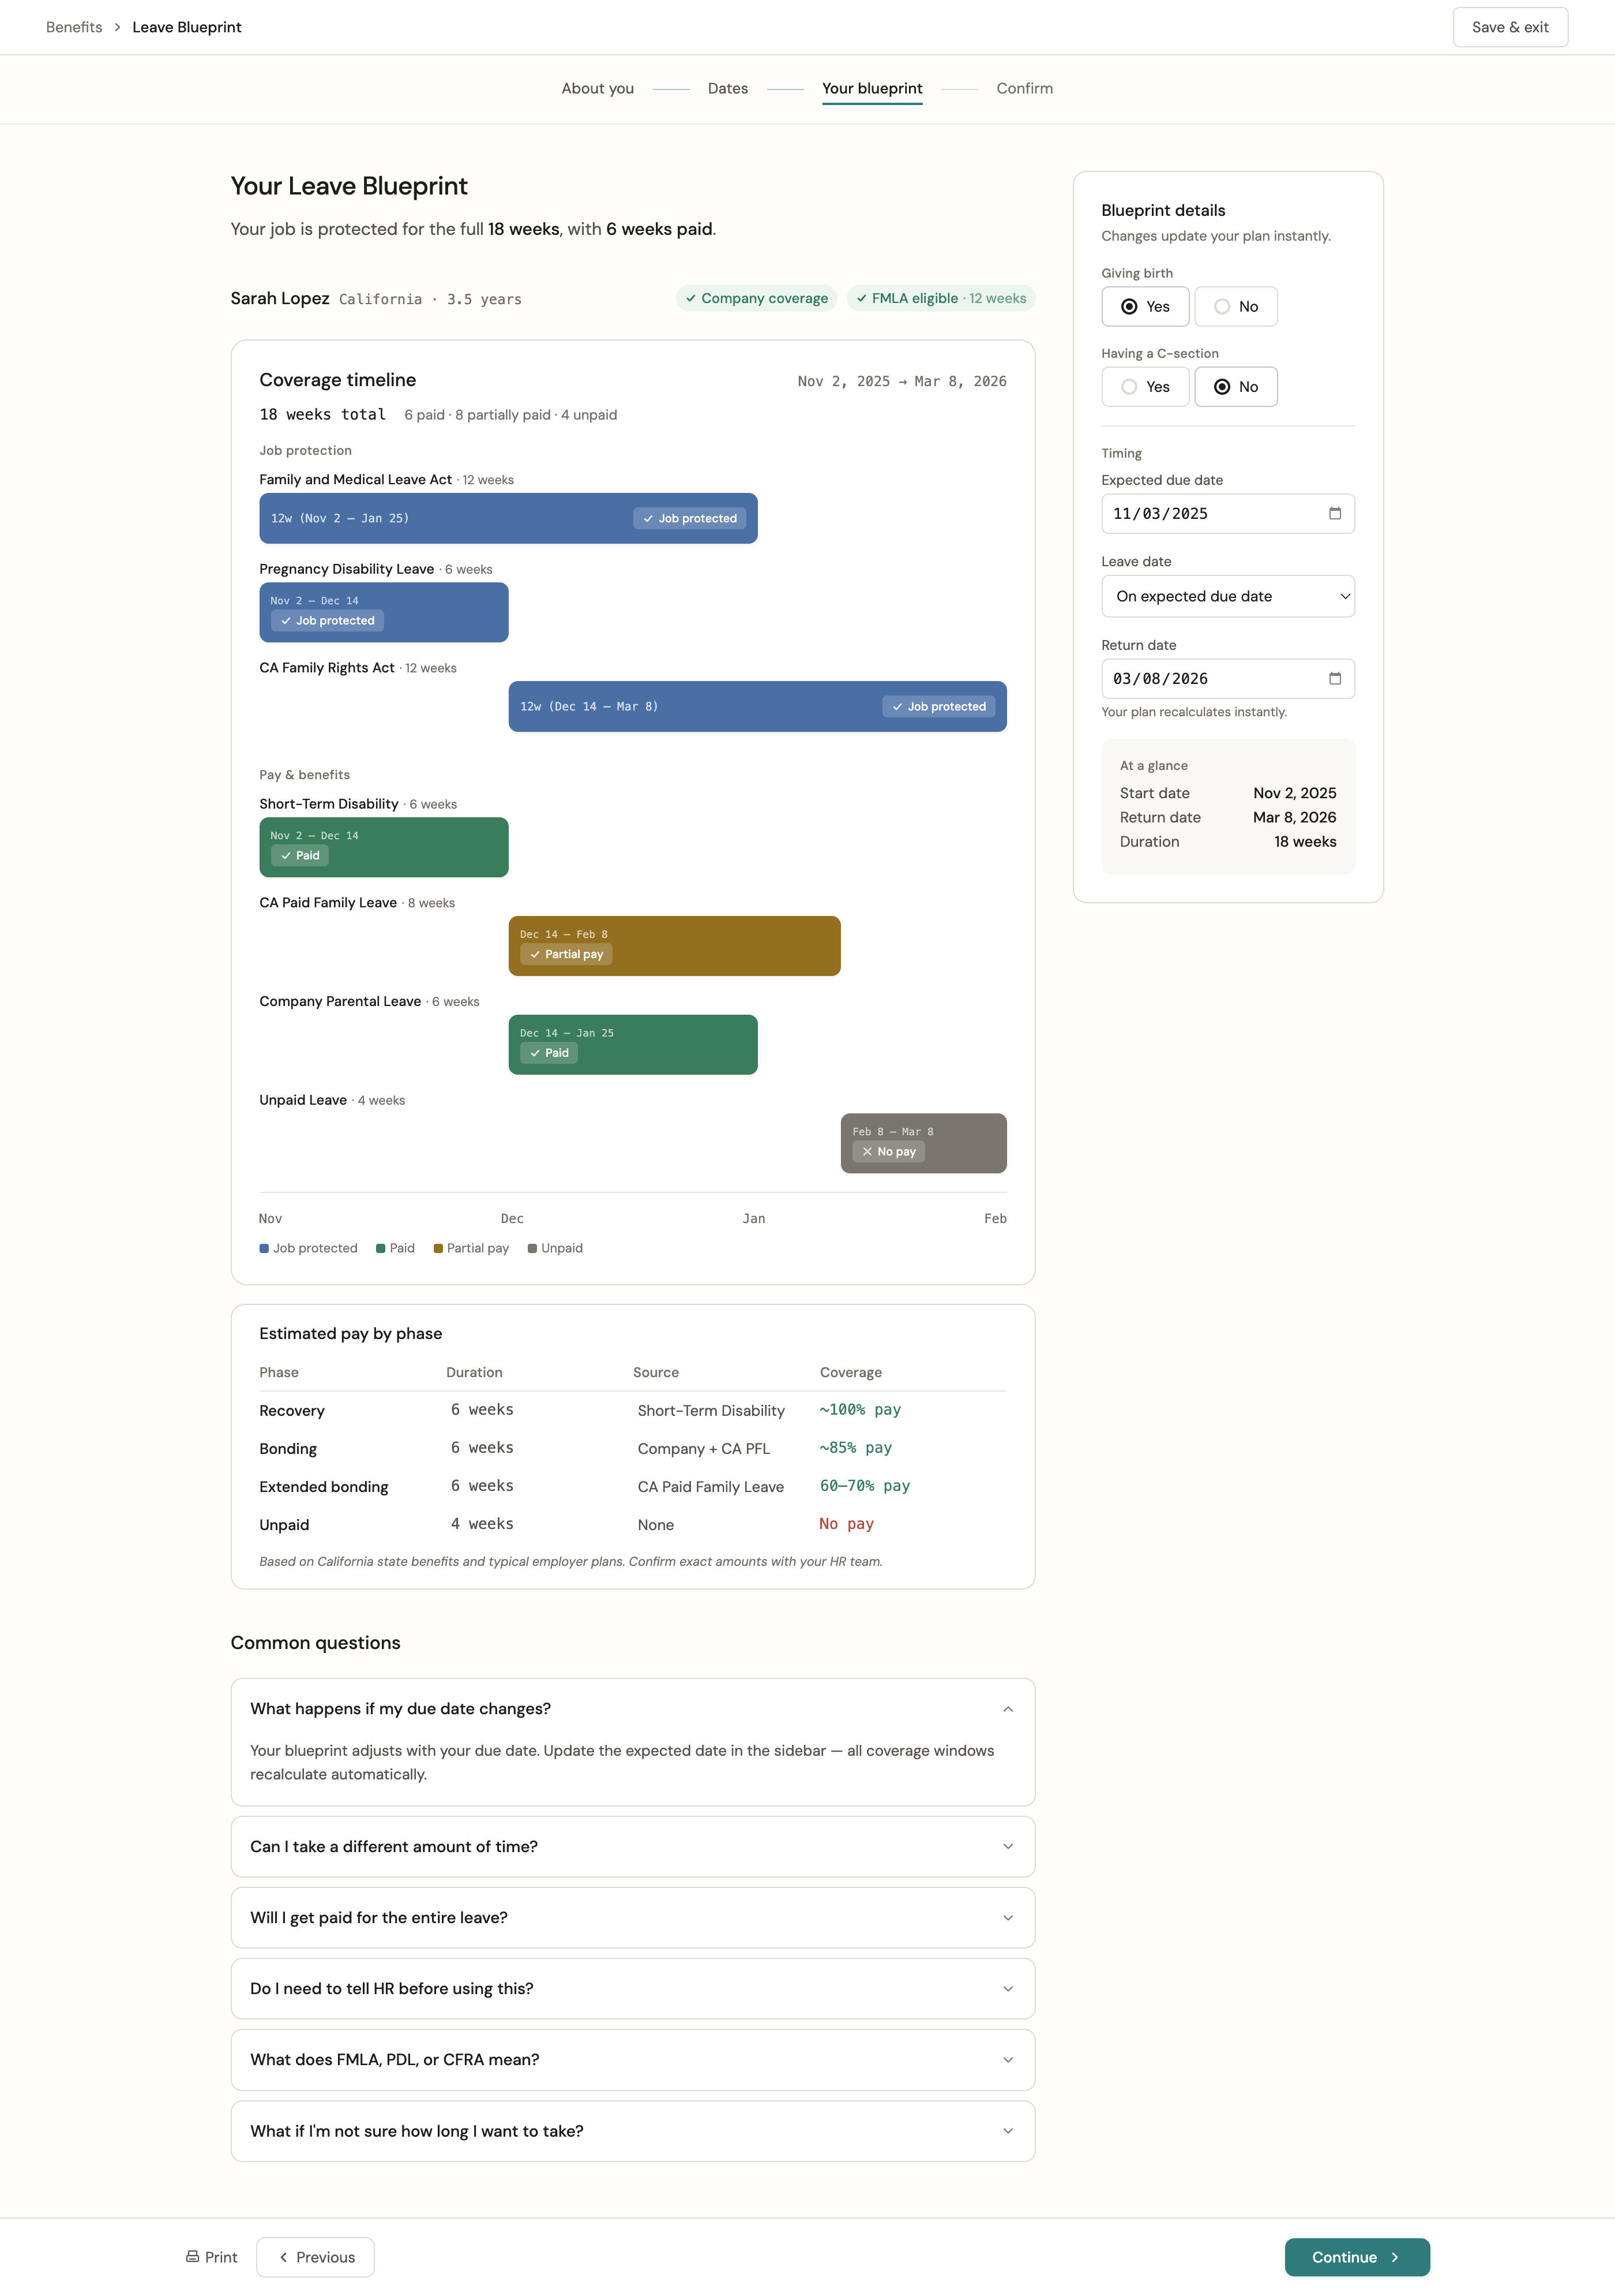The width and height of the screenshot is (1615, 2296).
Task: Click Partial pay checkmark on CA Paid Family Leave
Action: 535,954
